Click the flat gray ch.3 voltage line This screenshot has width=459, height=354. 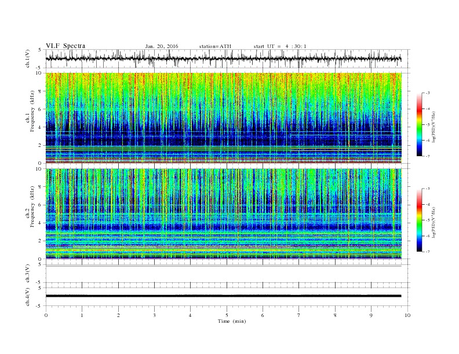click(224, 266)
